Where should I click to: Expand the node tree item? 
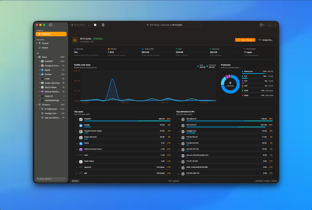tap(40, 79)
